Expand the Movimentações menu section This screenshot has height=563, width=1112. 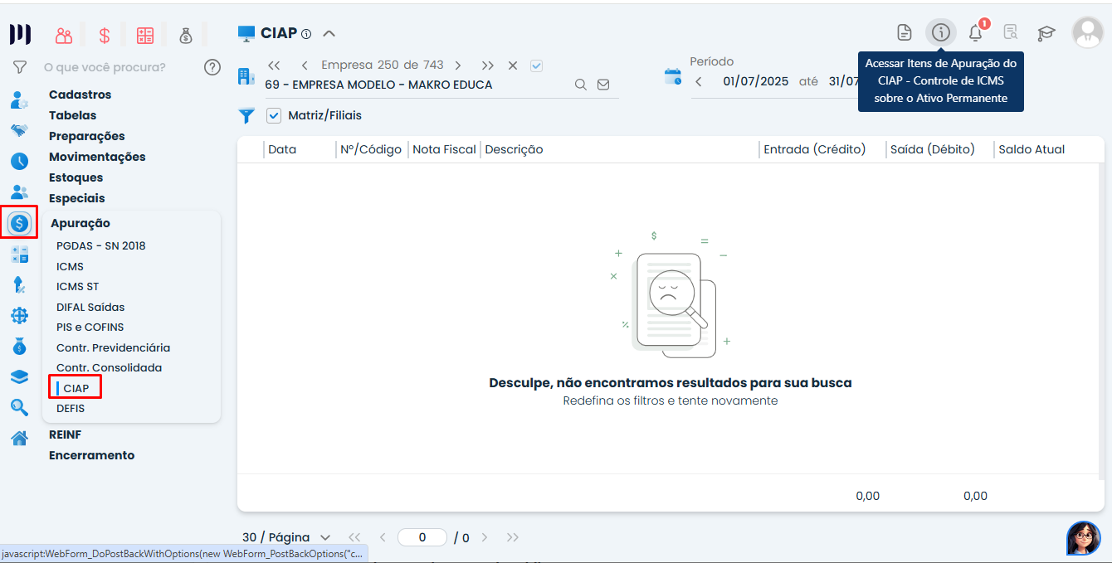click(97, 157)
